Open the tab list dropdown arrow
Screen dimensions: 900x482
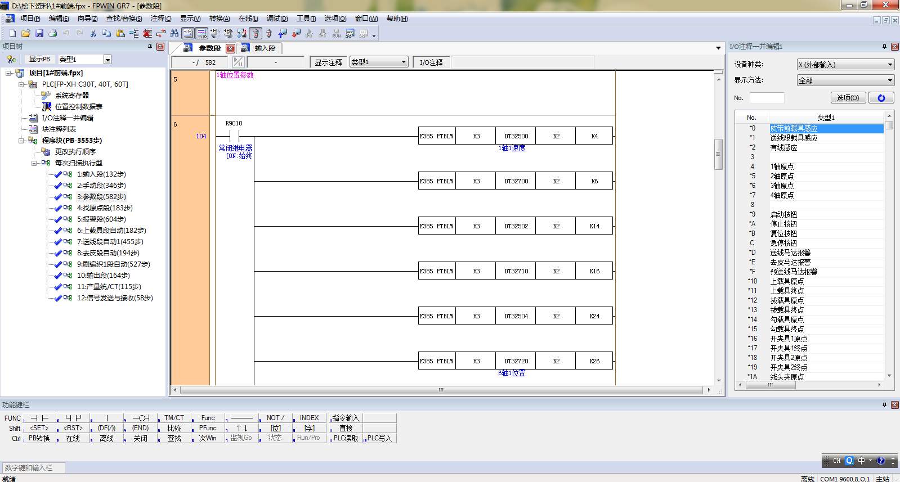click(x=718, y=48)
